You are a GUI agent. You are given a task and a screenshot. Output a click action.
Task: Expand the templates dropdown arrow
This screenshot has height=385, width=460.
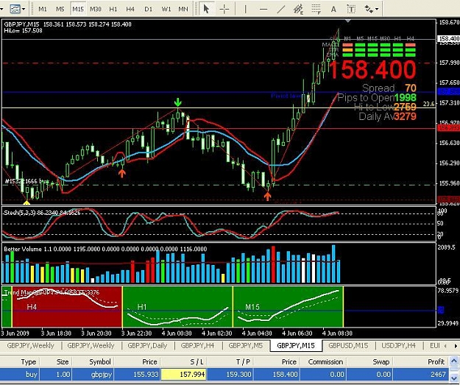click(x=24, y=9)
